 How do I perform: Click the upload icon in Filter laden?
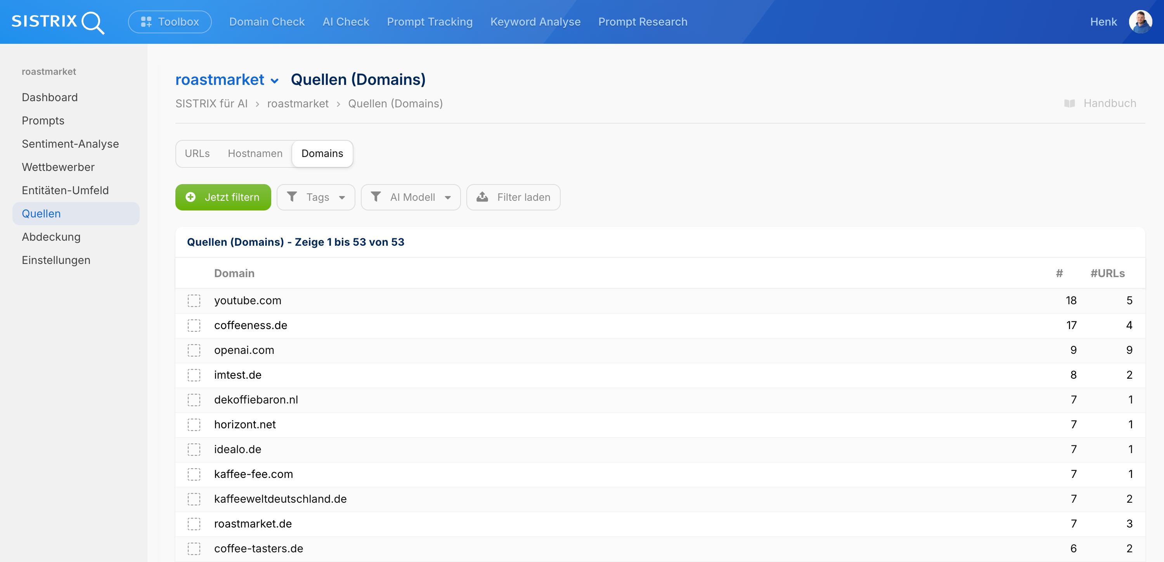[482, 197]
